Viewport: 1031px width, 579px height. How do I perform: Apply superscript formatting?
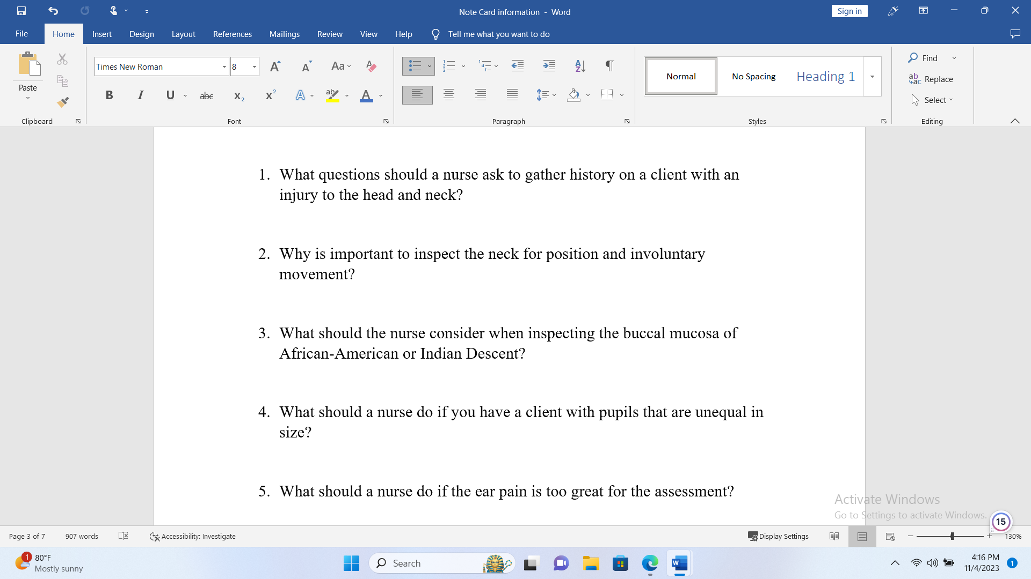click(x=271, y=95)
